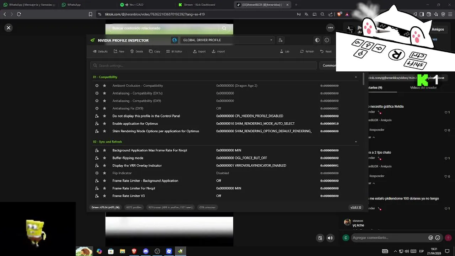Click the 'Driver: 475.14' status entry

point(105,207)
